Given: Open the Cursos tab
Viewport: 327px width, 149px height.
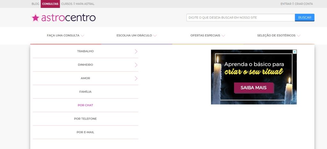Looking at the screenshot, I should (x=67, y=4).
